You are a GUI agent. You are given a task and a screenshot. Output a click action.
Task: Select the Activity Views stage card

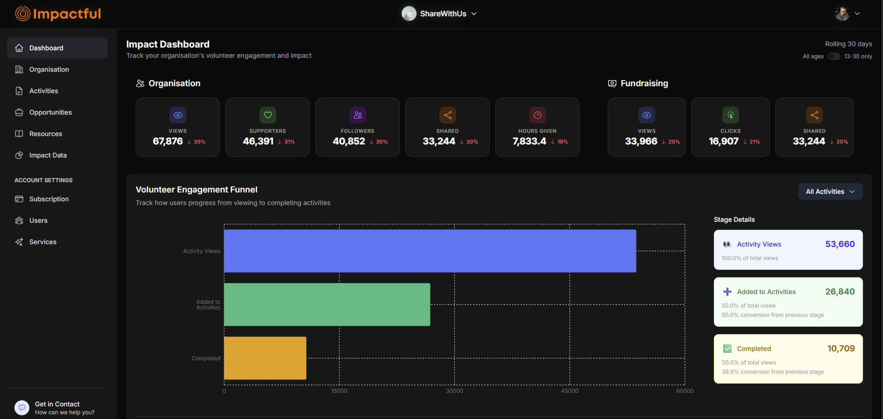click(788, 250)
